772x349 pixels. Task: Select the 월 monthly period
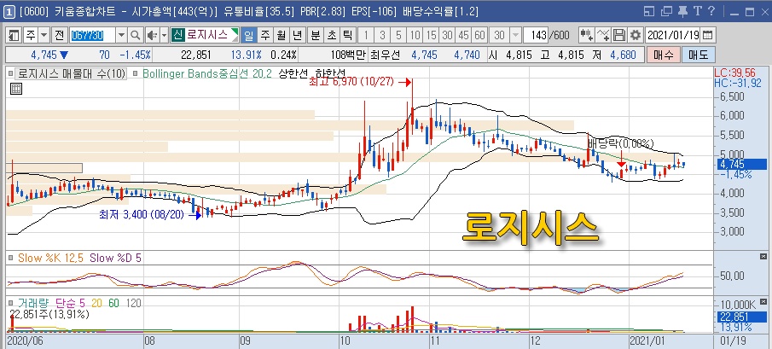(282, 35)
